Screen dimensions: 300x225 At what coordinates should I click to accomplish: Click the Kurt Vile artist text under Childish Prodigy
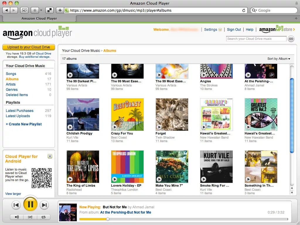72,137
